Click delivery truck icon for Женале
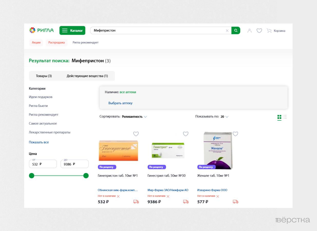This screenshot has width=317, height=231. pos(236,202)
